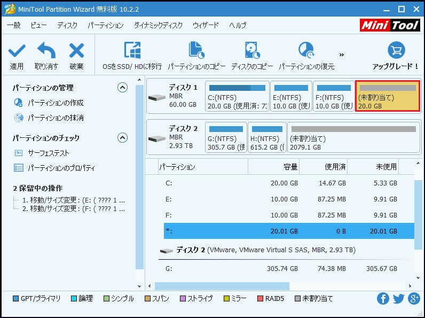
Task: Click the 論理 legend color swatch
Action: coord(74,299)
